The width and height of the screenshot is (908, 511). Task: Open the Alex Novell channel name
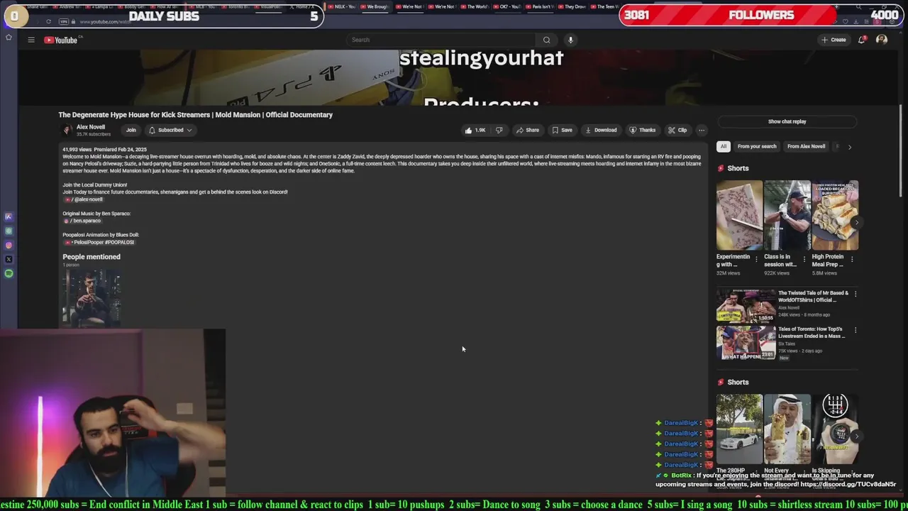91,127
